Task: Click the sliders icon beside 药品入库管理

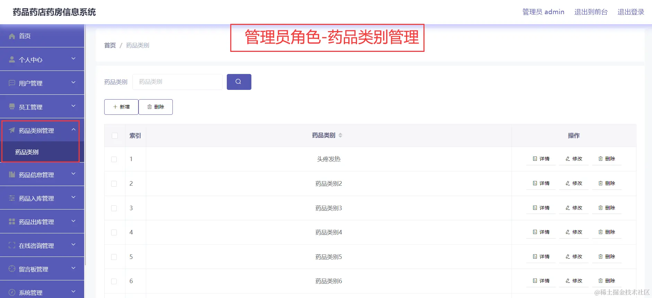Action: tap(12, 198)
